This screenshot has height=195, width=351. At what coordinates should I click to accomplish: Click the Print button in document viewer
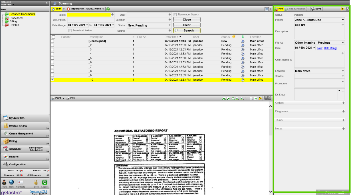click(x=57, y=98)
